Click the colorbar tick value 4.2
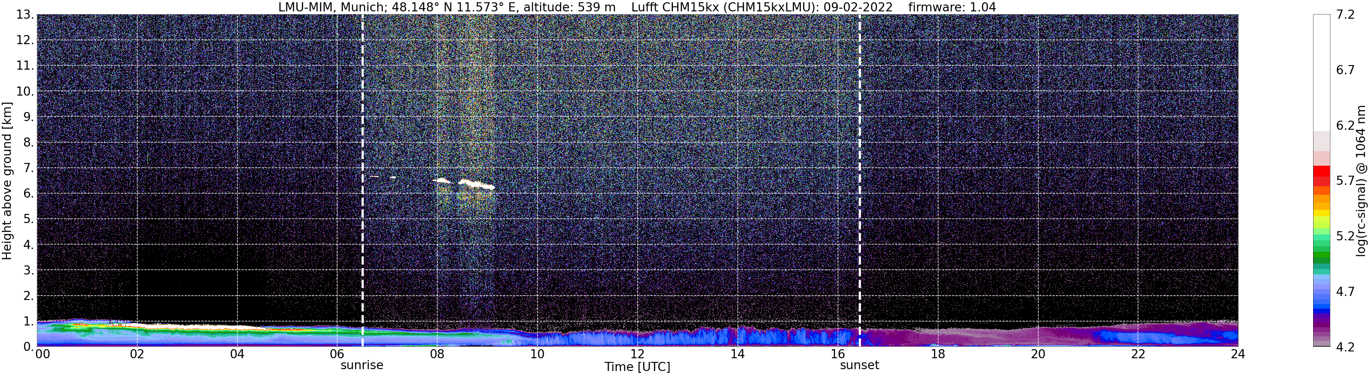 1345,347
